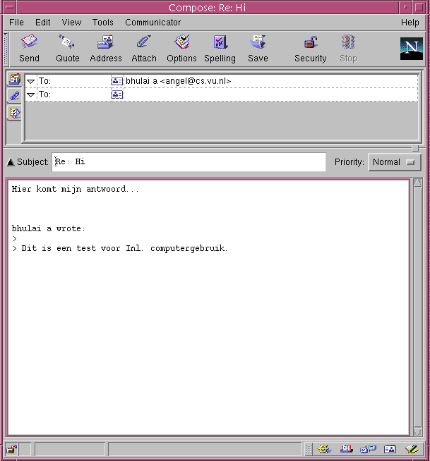Open the View menu

(71, 23)
